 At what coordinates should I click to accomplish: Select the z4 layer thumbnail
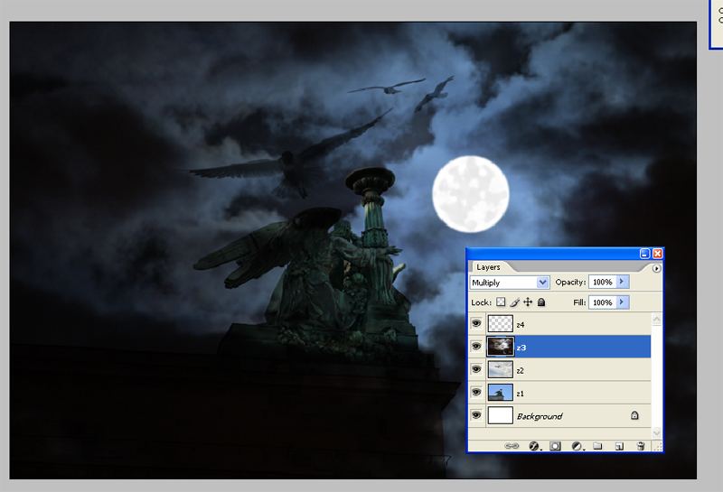[x=501, y=323]
